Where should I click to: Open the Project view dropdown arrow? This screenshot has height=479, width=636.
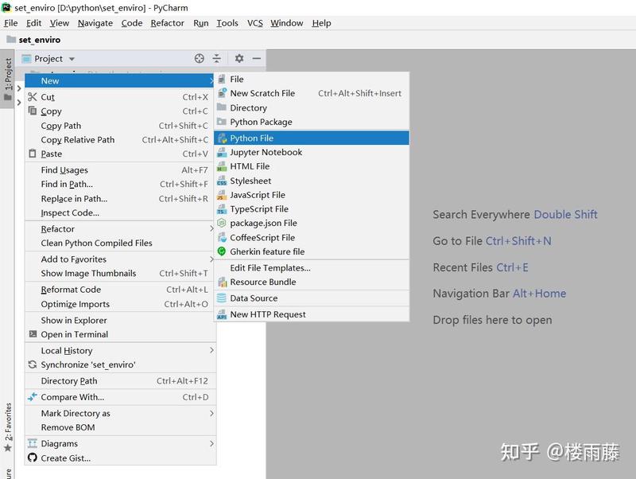click(x=72, y=59)
